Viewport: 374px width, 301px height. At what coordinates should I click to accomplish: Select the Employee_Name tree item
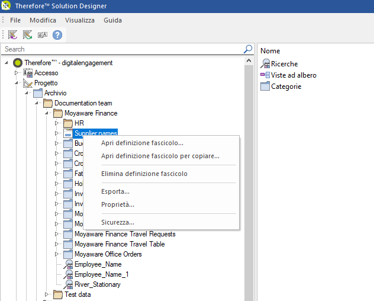(x=98, y=264)
